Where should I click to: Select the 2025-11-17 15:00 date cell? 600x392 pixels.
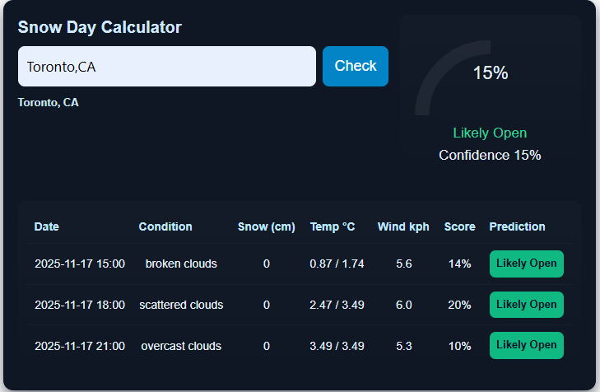coord(80,264)
